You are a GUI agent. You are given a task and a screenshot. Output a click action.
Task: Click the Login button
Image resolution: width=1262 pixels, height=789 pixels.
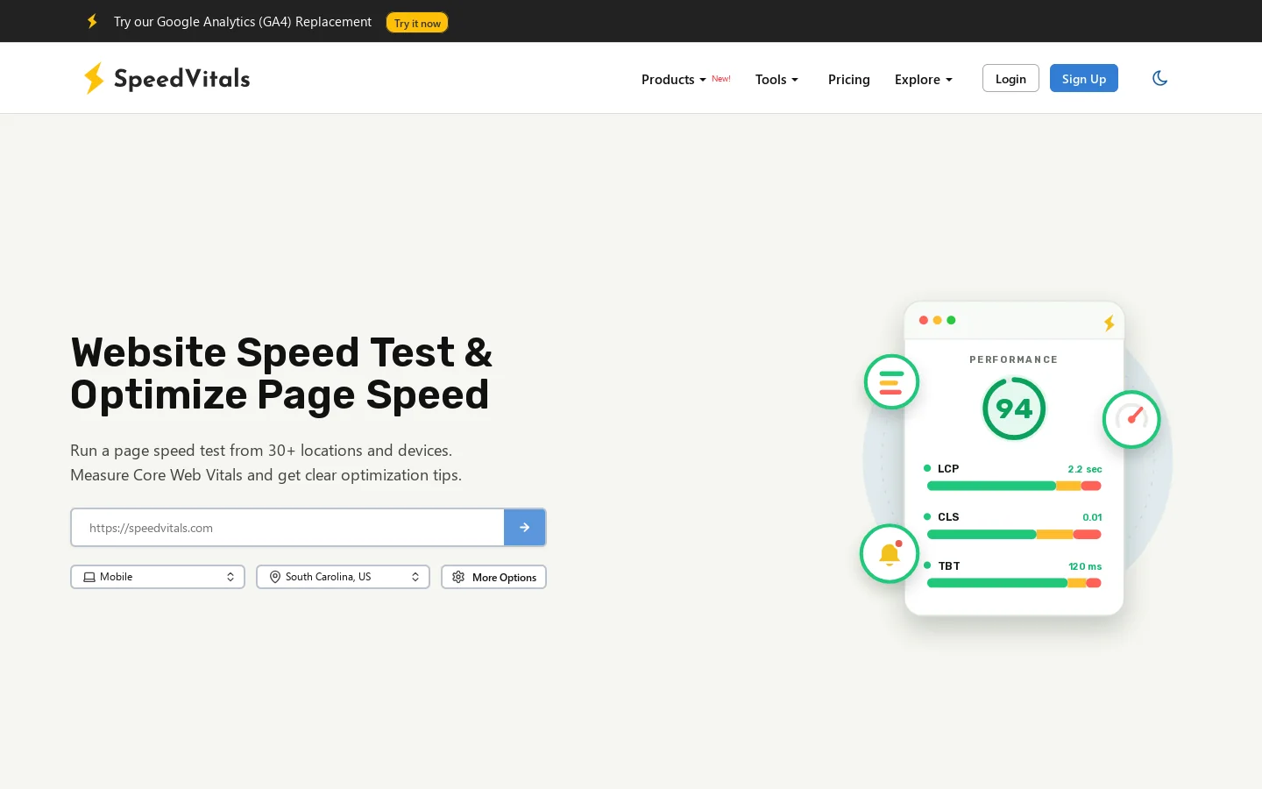point(1010,78)
